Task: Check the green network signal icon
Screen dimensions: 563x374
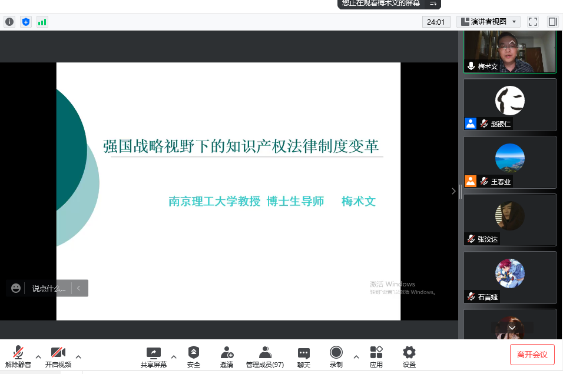Action: [x=42, y=22]
